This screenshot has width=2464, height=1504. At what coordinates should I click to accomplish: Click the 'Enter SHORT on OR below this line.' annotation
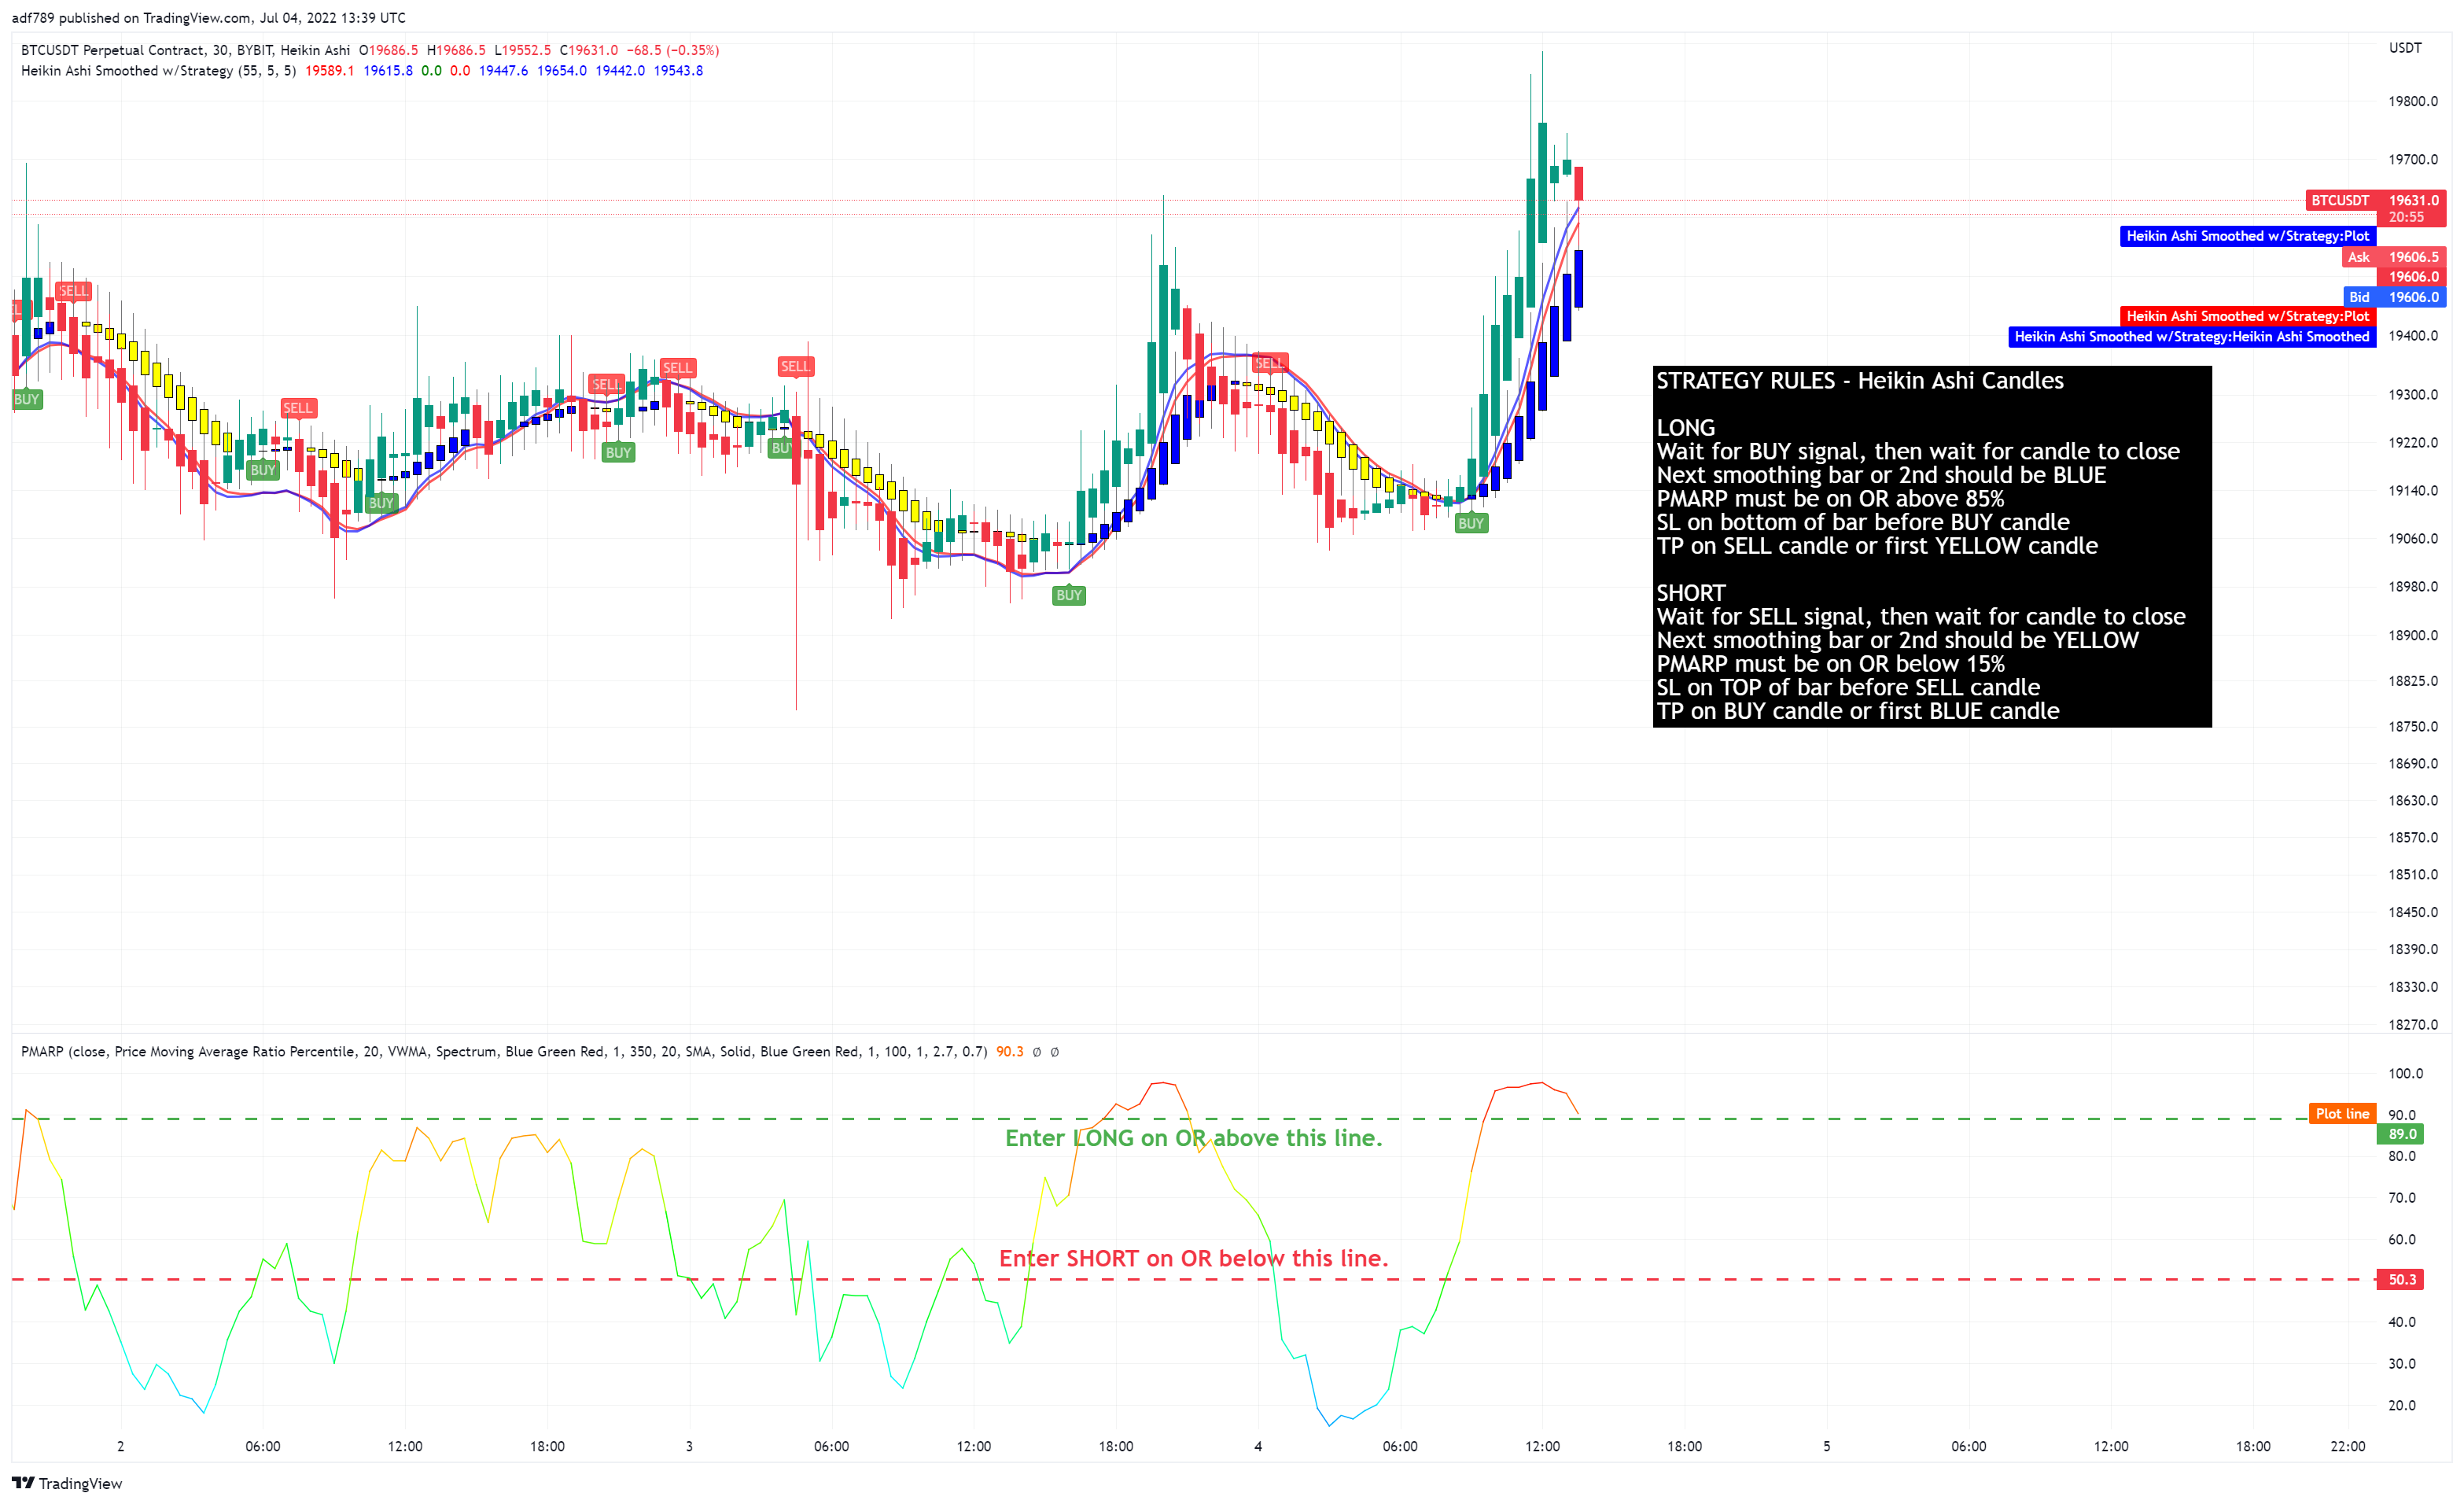tap(1194, 1258)
